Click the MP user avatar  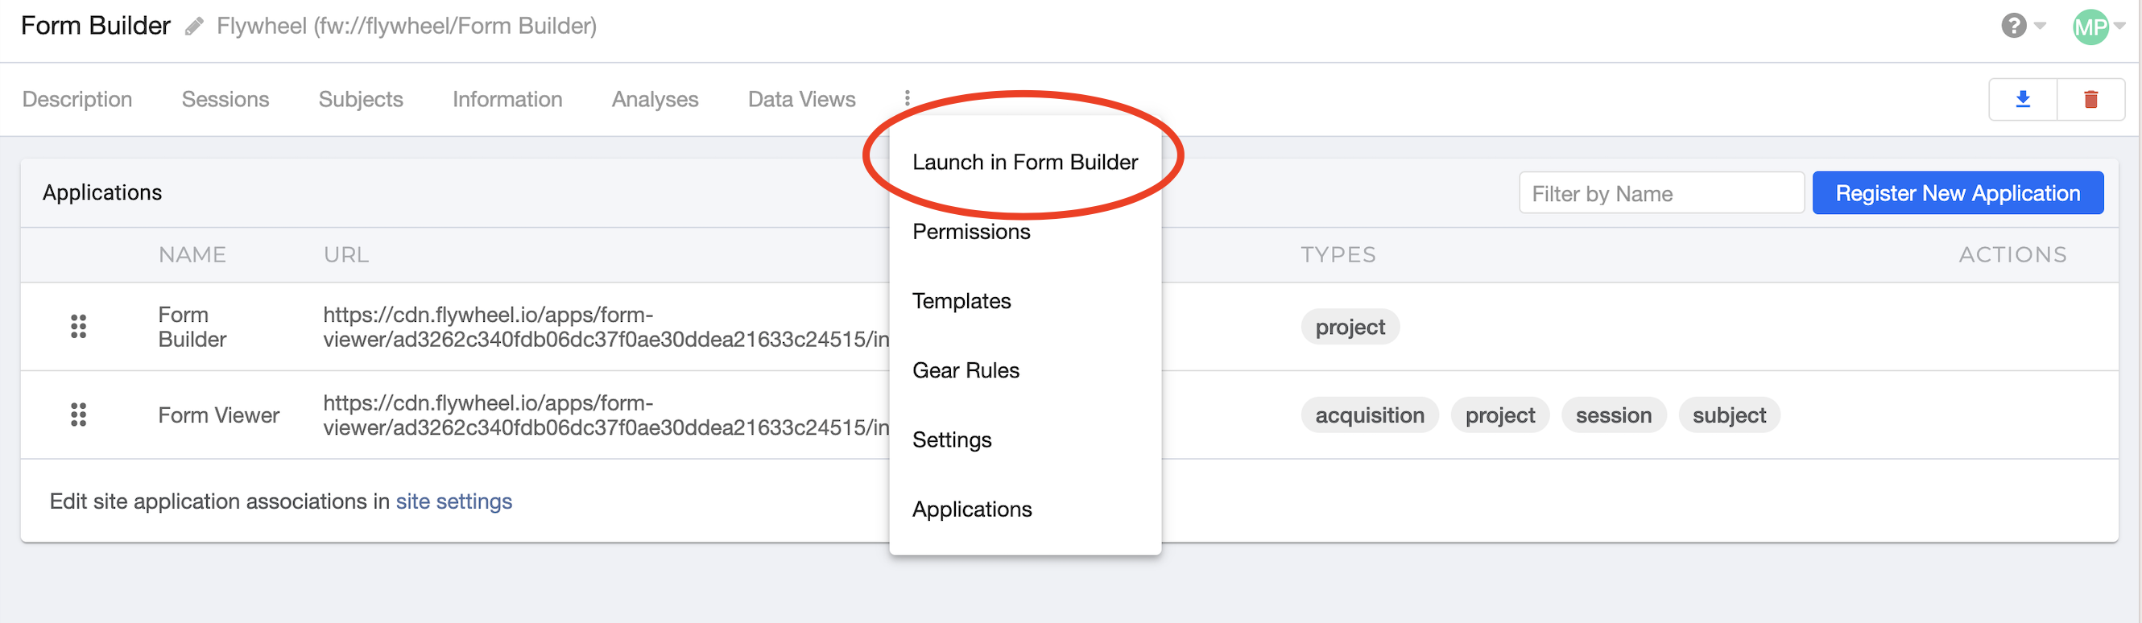point(2090,27)
